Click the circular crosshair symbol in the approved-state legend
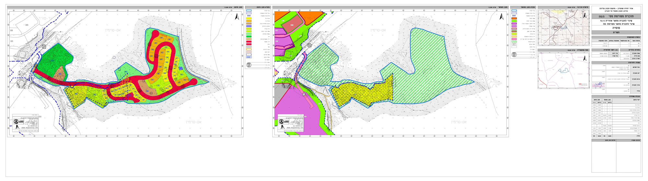648x181 pixels. 514,55
